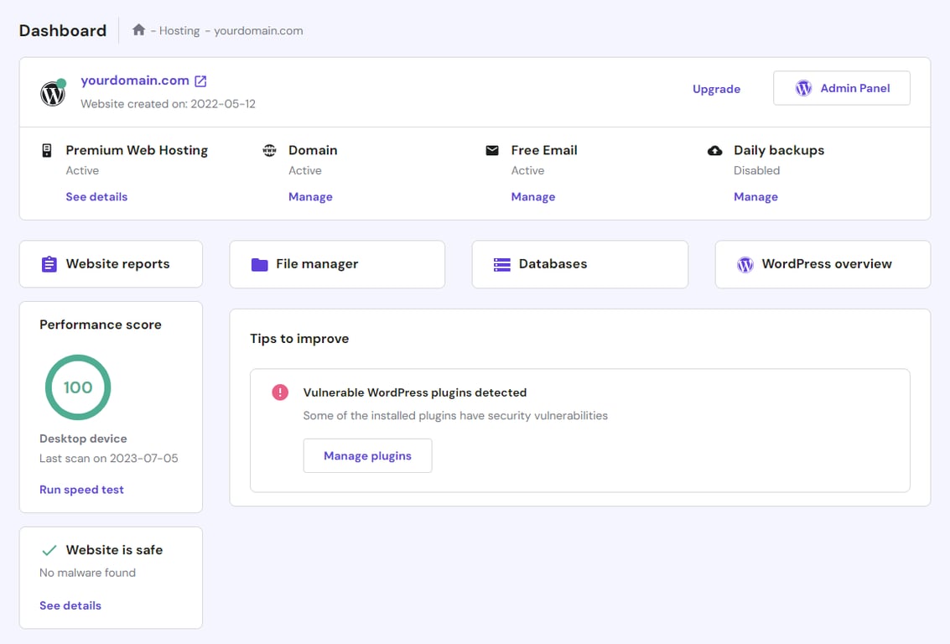Image resolution: width=950 pixels, height=644 pixels.
Task: Run speed test for the website
Action: tap(81, 489)
